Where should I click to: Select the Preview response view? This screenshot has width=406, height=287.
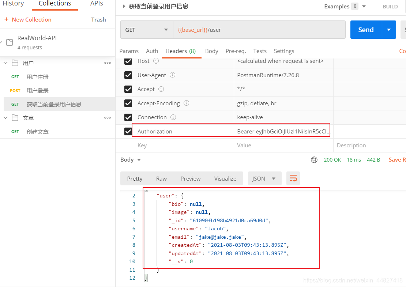(x=191, y=178)
